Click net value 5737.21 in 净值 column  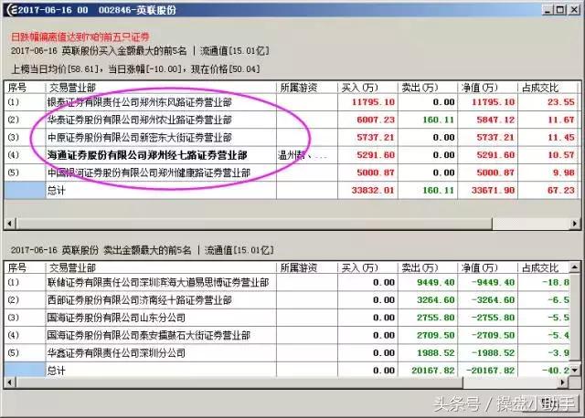[x=495, y=138]
